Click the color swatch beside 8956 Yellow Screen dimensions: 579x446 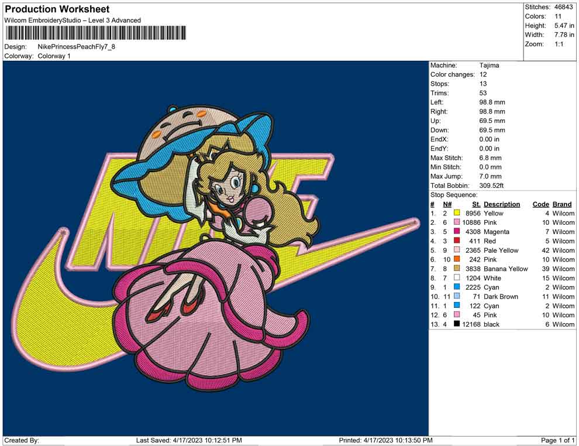click(x=457, y=213)
